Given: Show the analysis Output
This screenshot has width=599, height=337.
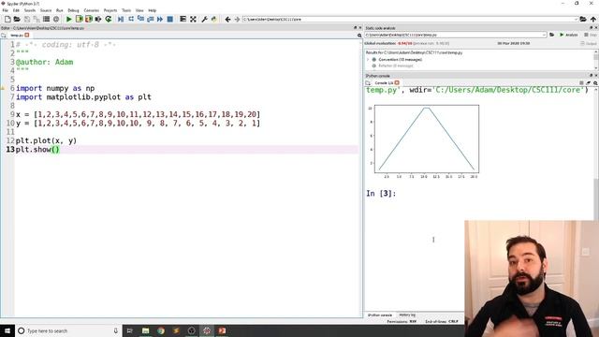Looking at the screenshot, I should click(589, 44).
